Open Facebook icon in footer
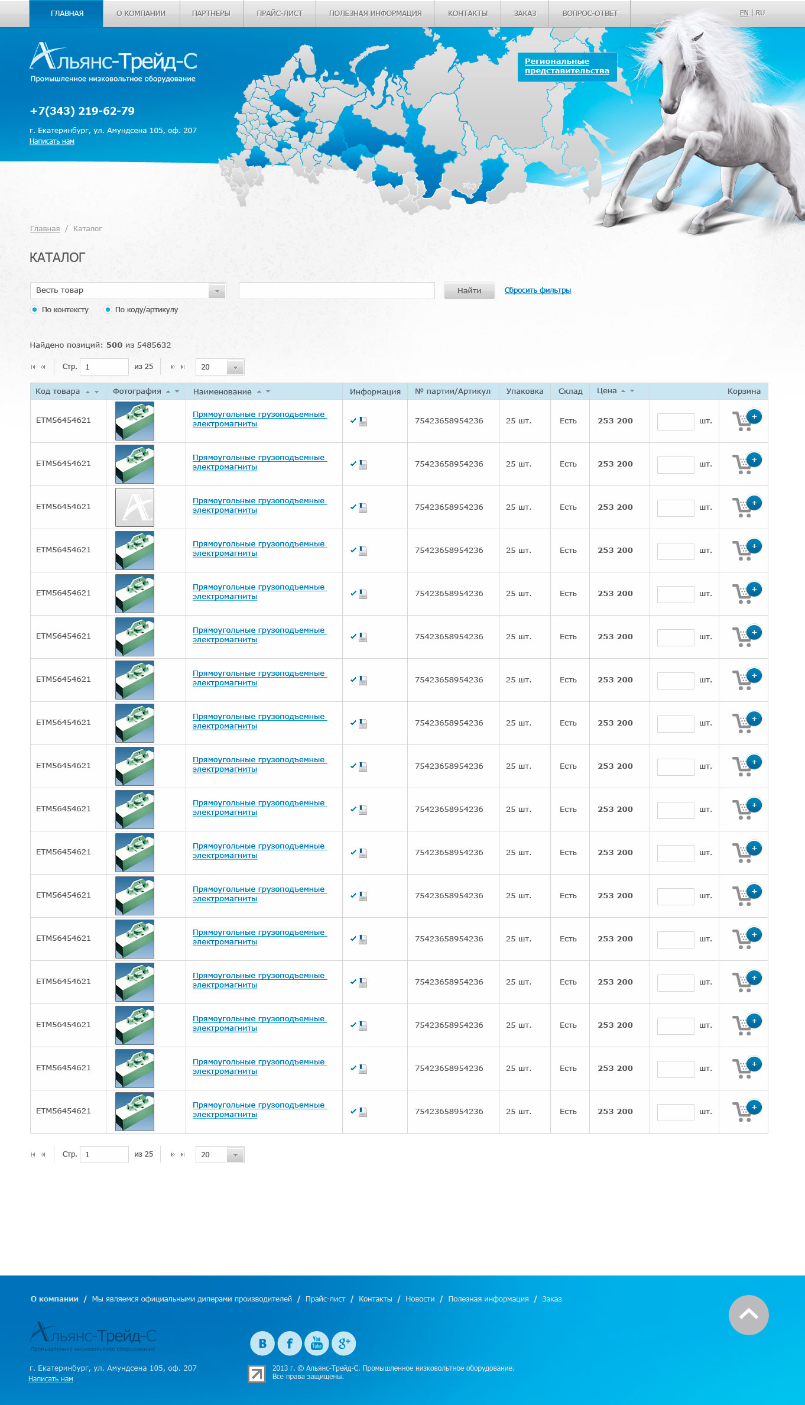Image resolution: width=805 pixels, height=1405 pixels. click(x=290, y=1343)
